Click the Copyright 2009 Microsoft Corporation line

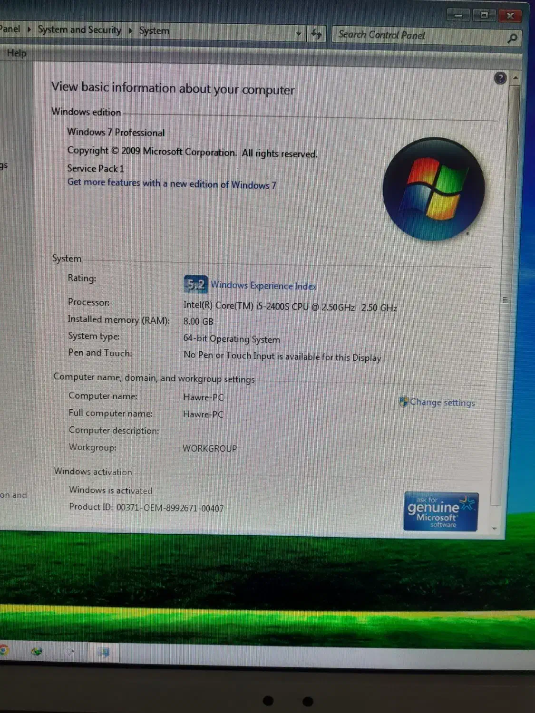[192, 152]
